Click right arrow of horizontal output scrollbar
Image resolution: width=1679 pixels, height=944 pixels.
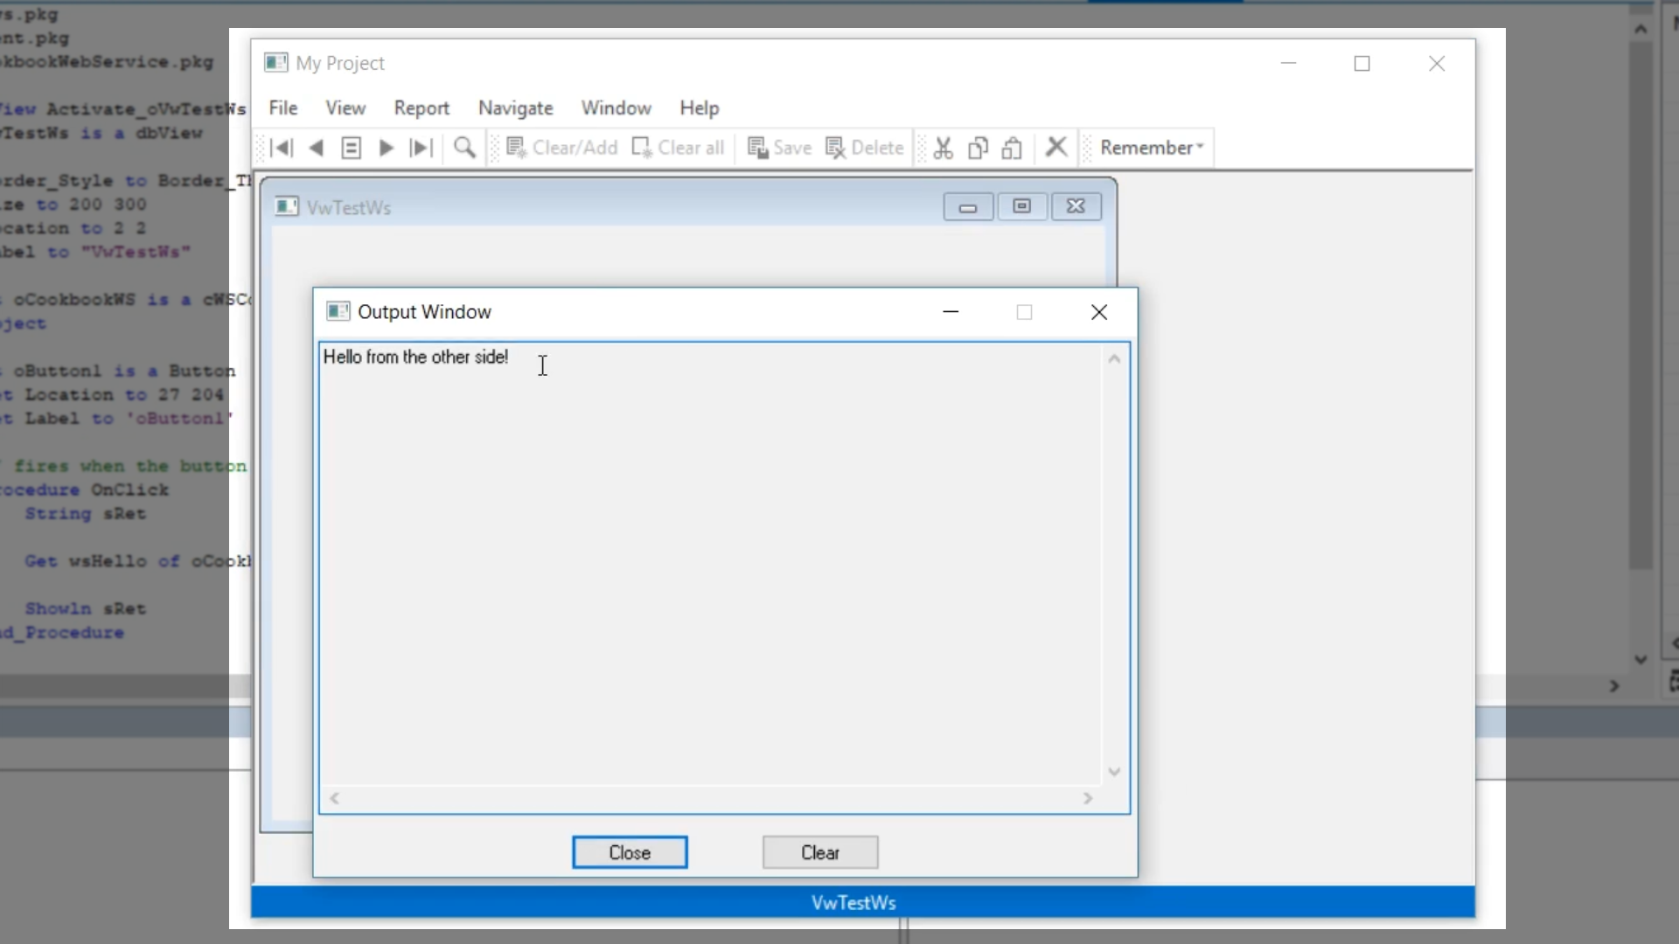[1088, 798]
